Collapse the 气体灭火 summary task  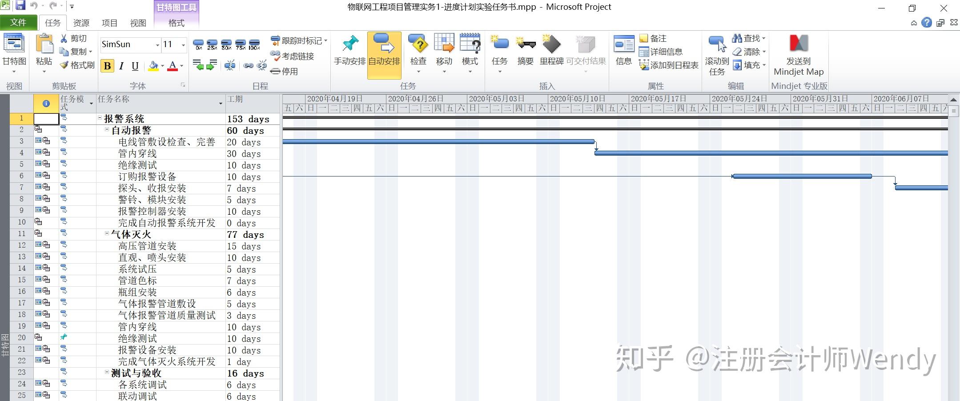tap(105, 234)
